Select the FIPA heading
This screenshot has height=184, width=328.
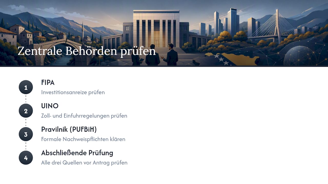coord(48,83)
